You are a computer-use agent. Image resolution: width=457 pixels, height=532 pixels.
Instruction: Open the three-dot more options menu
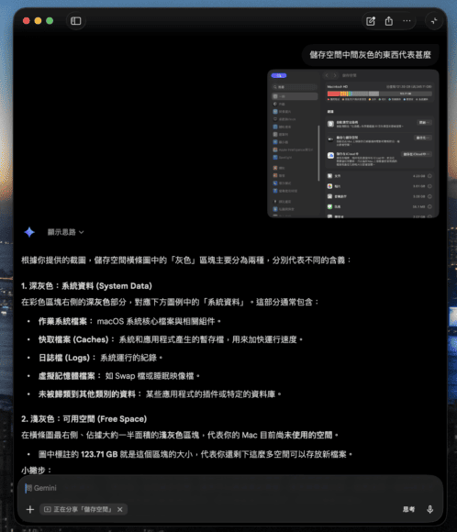(407, 21)
